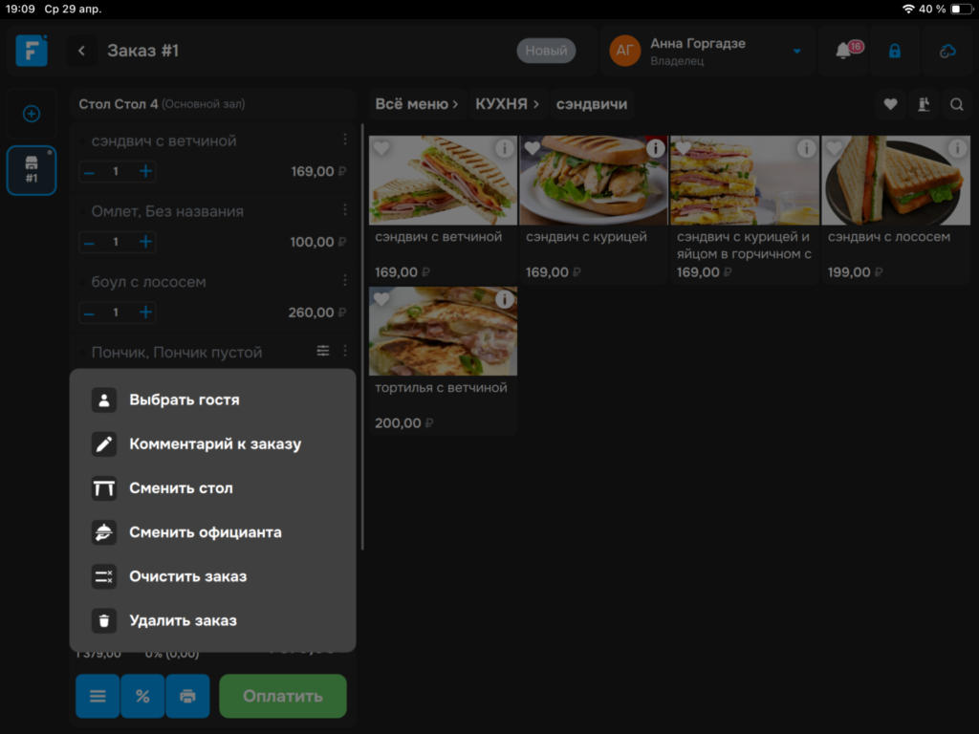Favorite сэндвич с курицей card heart
This screenshot has width=979, height=734.
(x=532, y=148)
